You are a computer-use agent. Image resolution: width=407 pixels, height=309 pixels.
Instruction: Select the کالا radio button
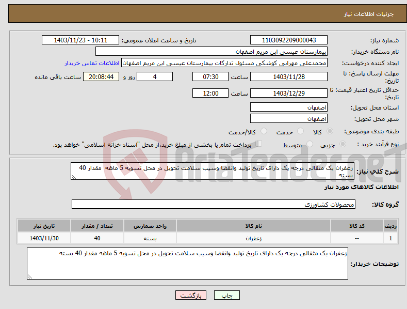coord(330,131)
